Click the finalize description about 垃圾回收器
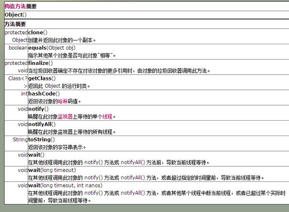Screen dimensions: 289x212 pos(119,71)
